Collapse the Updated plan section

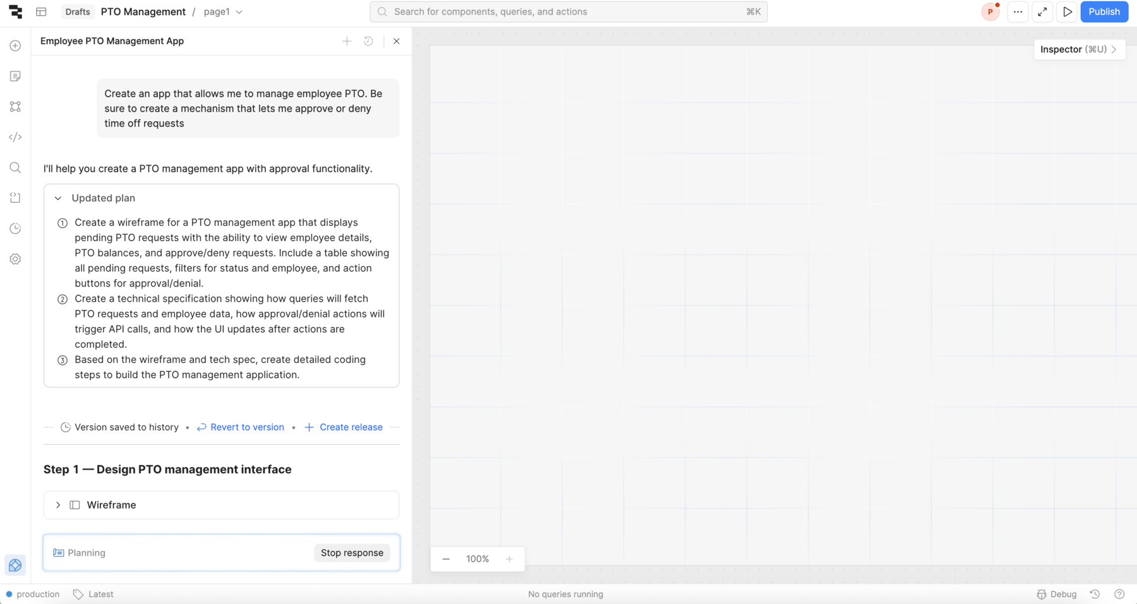click(58, 198)
